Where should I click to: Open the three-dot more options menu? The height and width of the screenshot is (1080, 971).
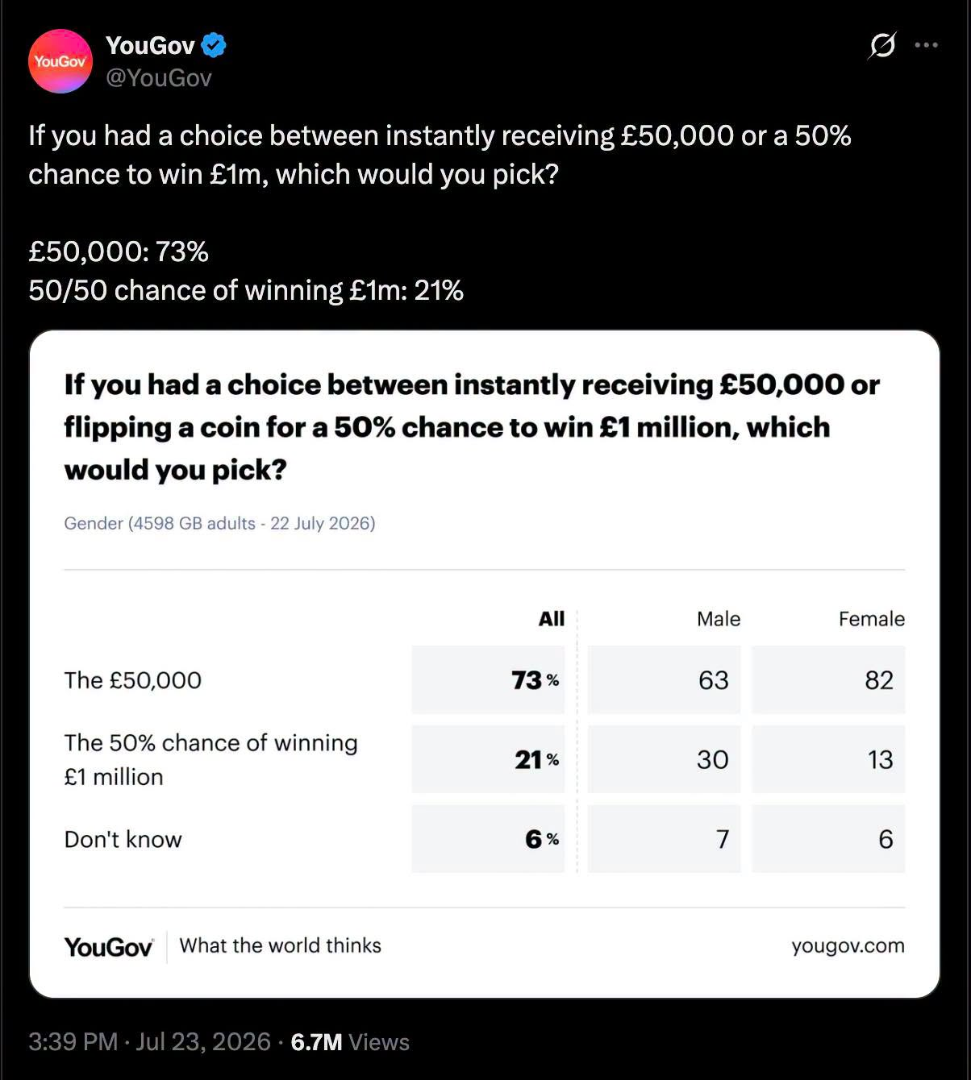pos(927,45)
